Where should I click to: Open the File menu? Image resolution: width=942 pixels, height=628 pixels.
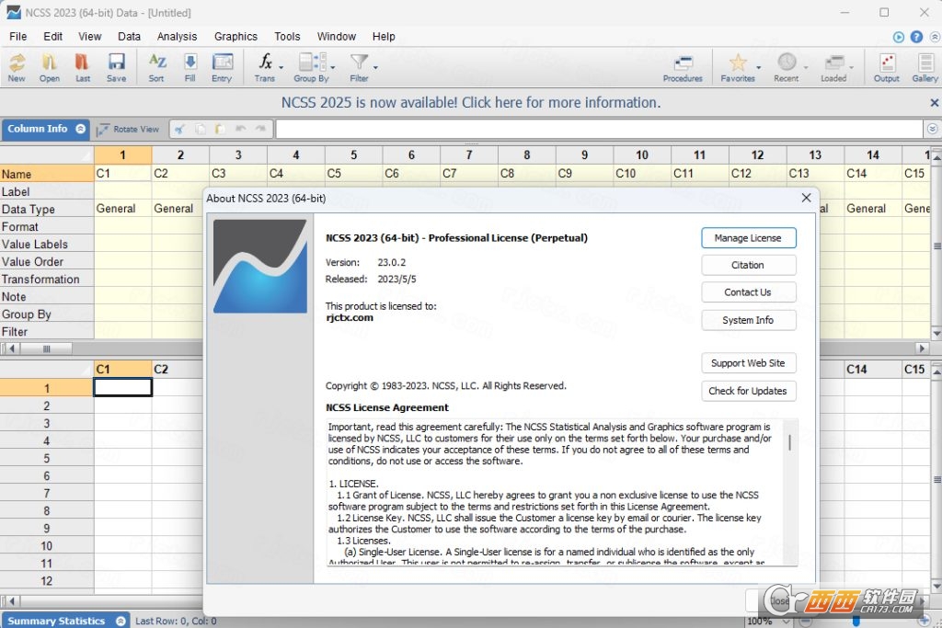coord(18,37)
